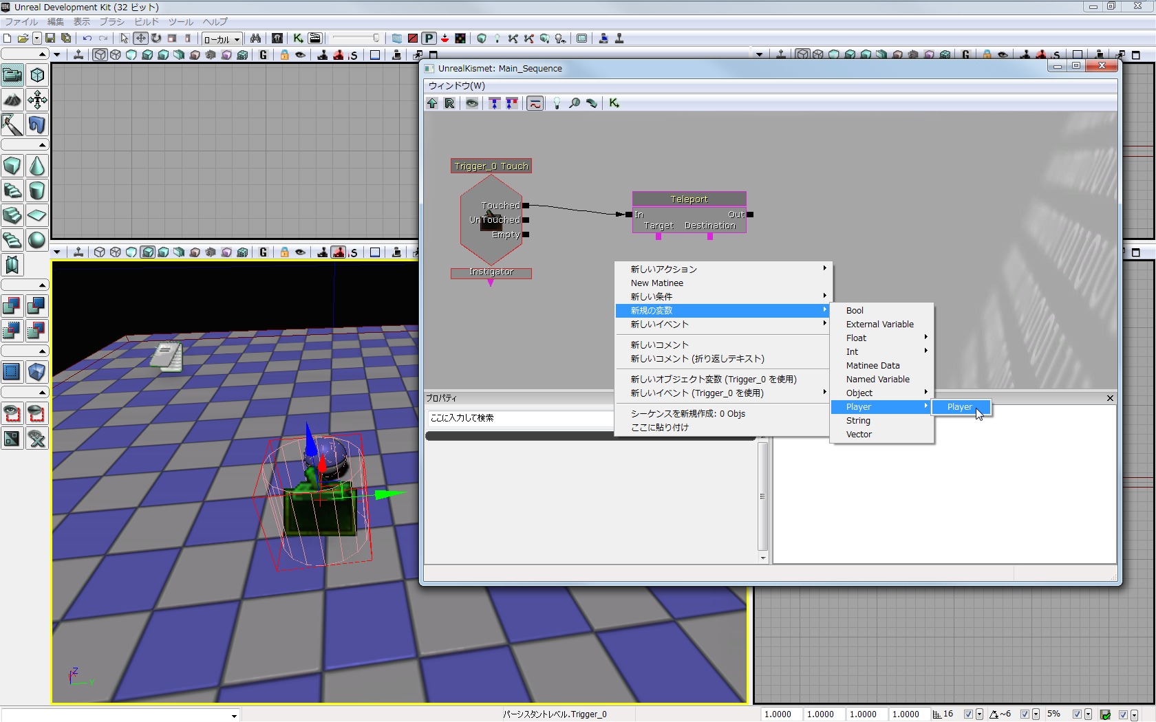Choose New Matinee from context menu

pos(657,283)
